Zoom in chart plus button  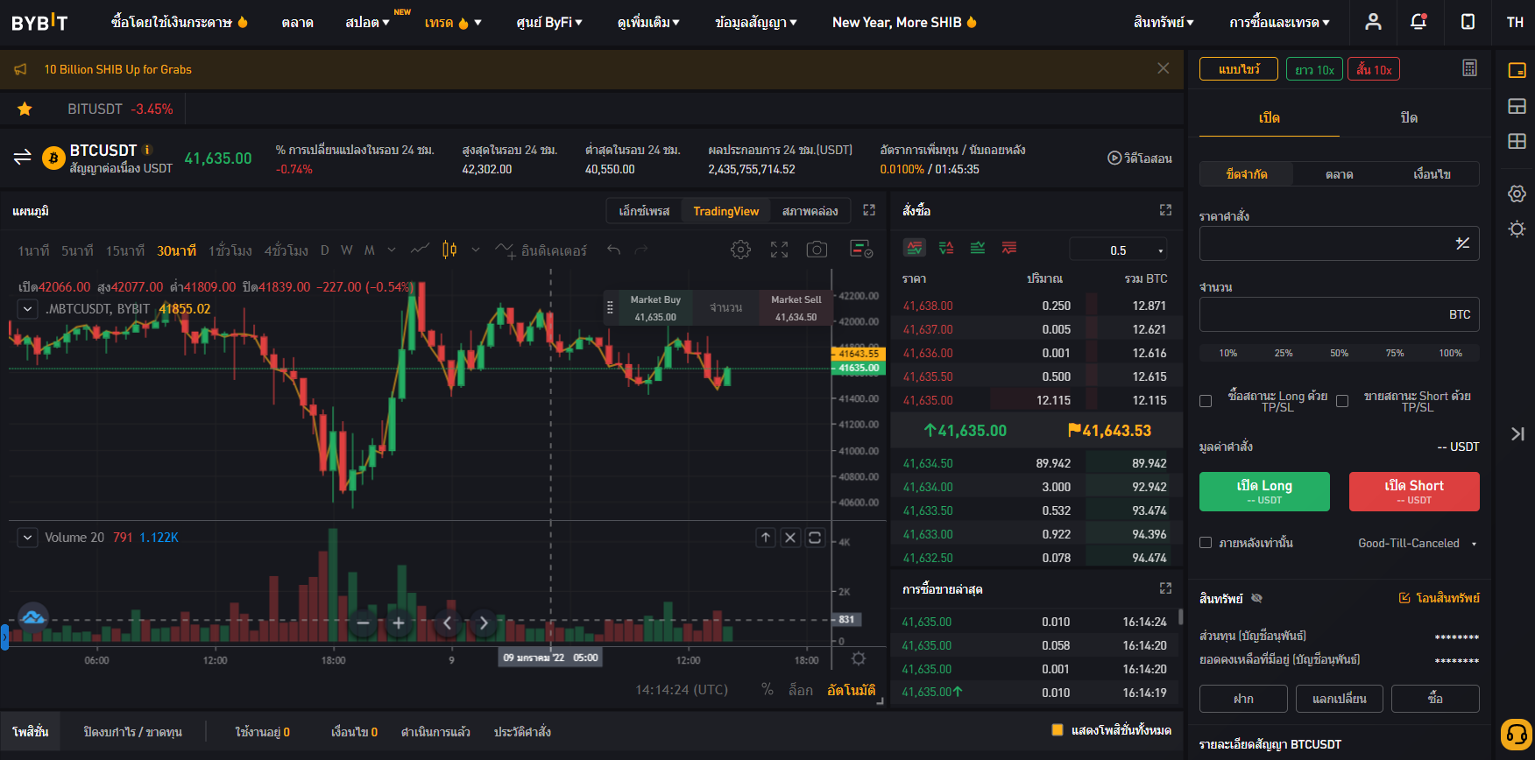pos(399,623)
